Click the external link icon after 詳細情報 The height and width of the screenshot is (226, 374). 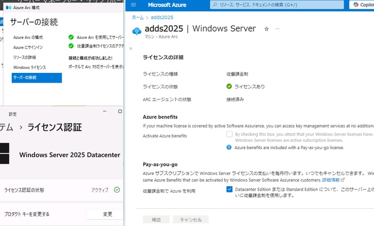(x=343, y=180)
